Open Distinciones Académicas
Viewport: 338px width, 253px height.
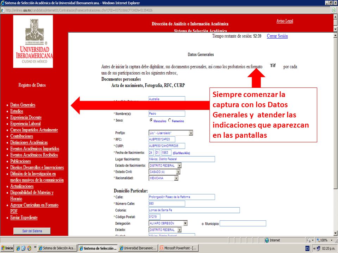coord(29,142)
